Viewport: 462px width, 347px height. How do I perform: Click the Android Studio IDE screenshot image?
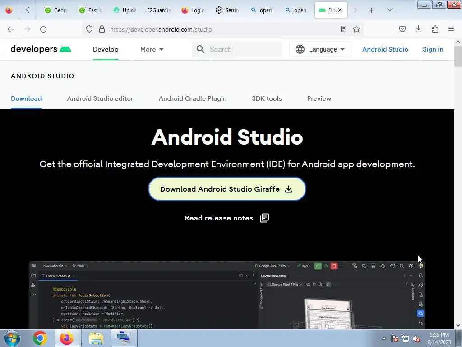click(x=227, y=295)
